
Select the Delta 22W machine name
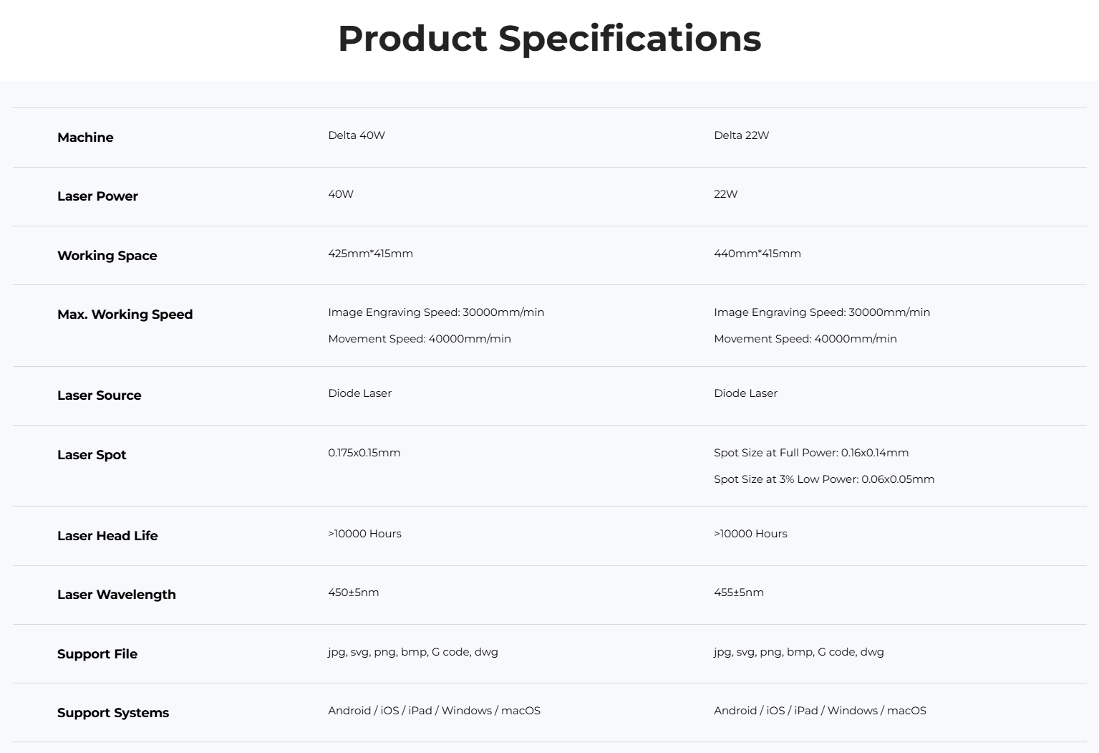click(741, 135)
